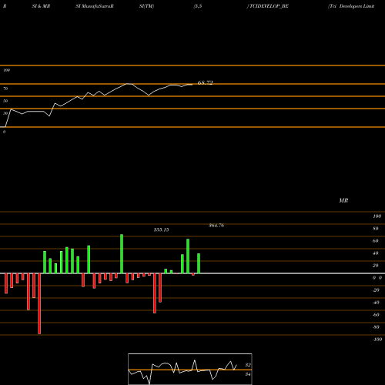Click the RSI axis label '50'
385x385 pixels.
tap(5, 101)
